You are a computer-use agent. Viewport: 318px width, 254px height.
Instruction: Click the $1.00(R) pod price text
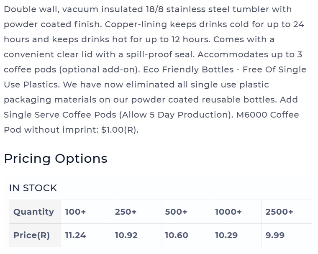coord(120,130)
